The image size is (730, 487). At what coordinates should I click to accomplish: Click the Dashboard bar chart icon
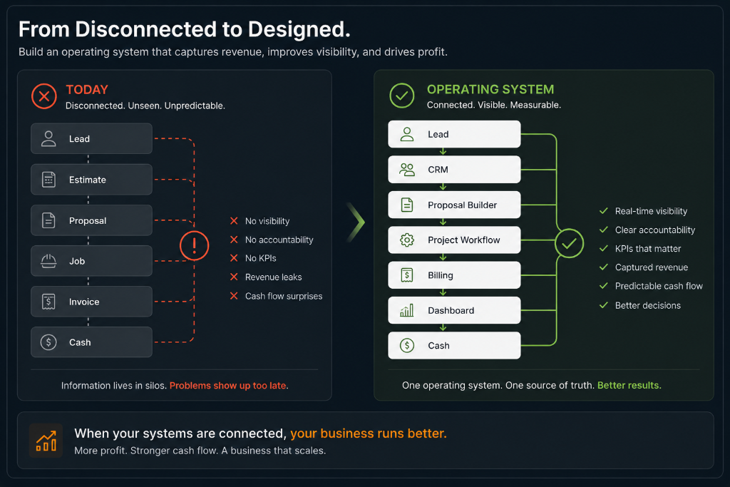click(x=407, y=311)
